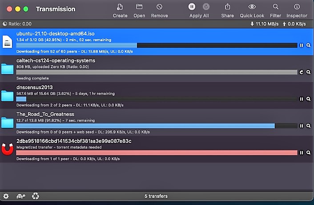
Task: Click the Remove transfer toolbar icon
Action: [x=159, y=7]
